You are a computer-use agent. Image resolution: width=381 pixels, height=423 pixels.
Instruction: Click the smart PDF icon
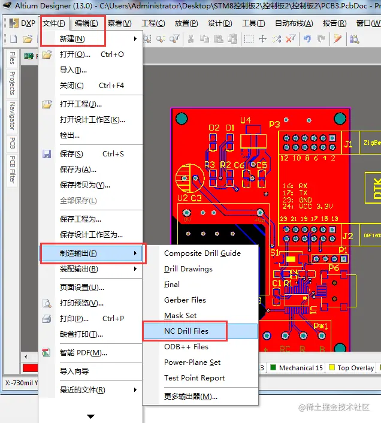pyautogui.click(x=46, y=352)
